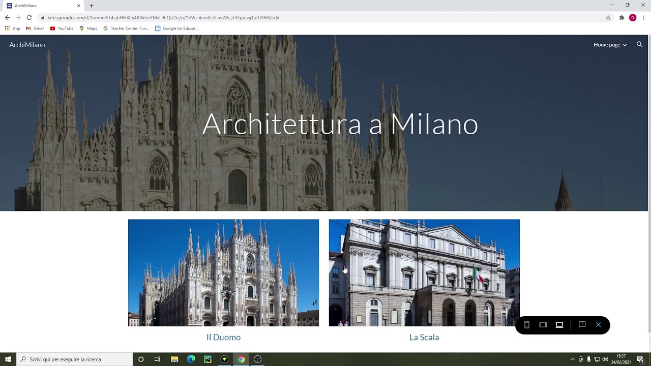Open the Chrome profile avatar
651x366 pixels.
633,17
